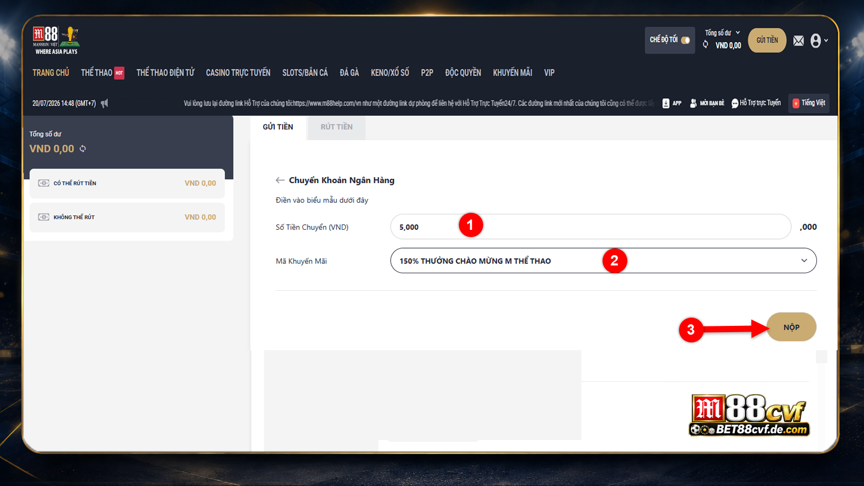Click the NỘP submit button
The width and height of the screenshot is (864, 486).
(x=791, y=327)
